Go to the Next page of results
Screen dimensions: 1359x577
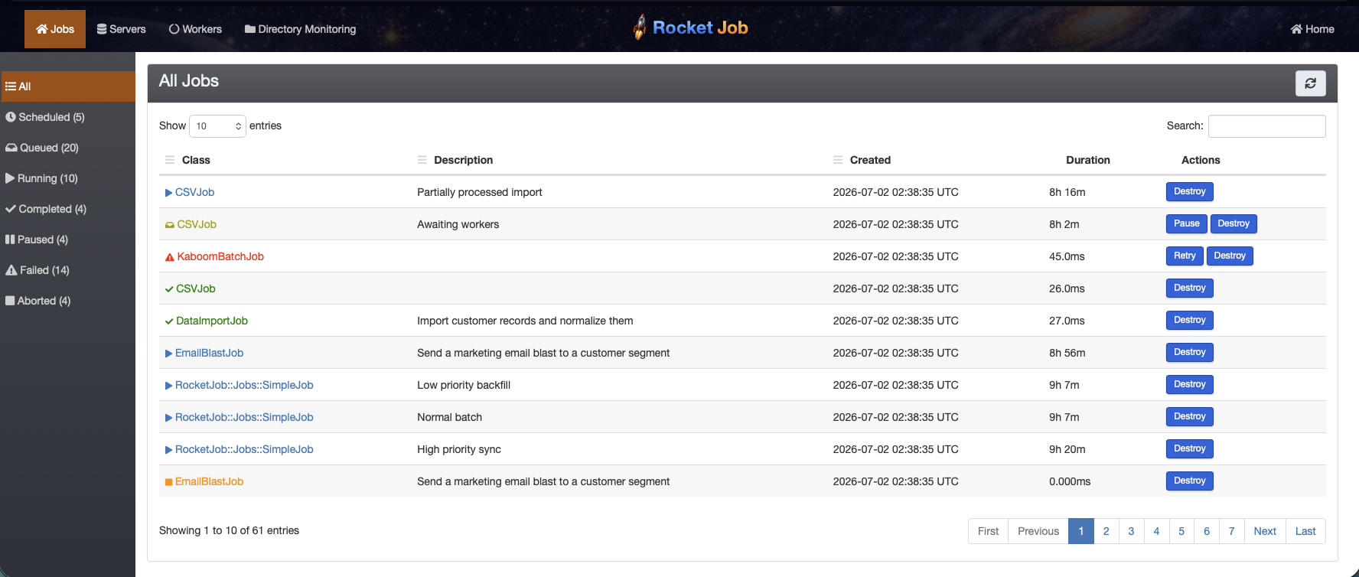coord(1265,531)
